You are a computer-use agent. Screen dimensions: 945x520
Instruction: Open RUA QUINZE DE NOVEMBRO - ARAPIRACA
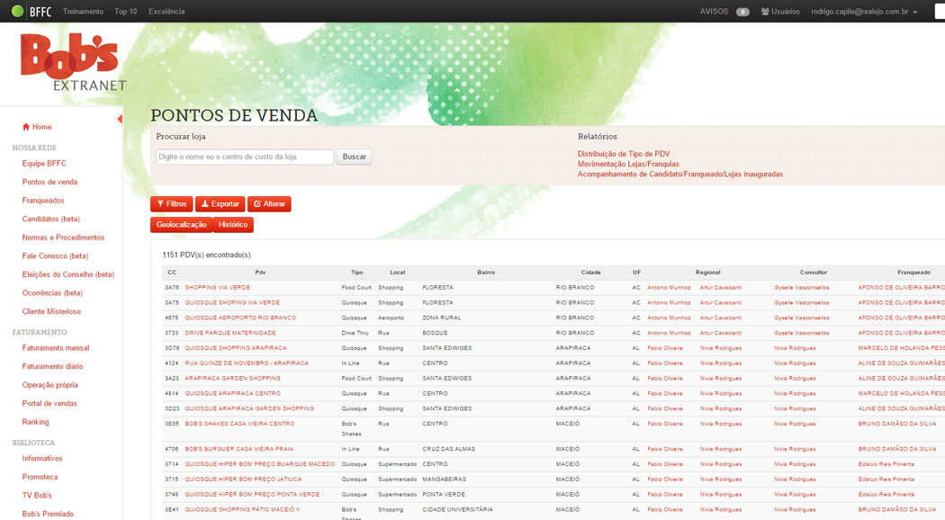click(x=247, y=363)
